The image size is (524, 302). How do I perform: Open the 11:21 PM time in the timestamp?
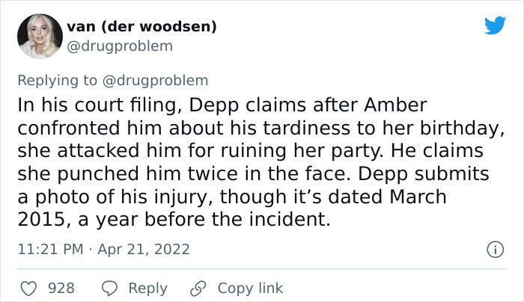point(50,250)
